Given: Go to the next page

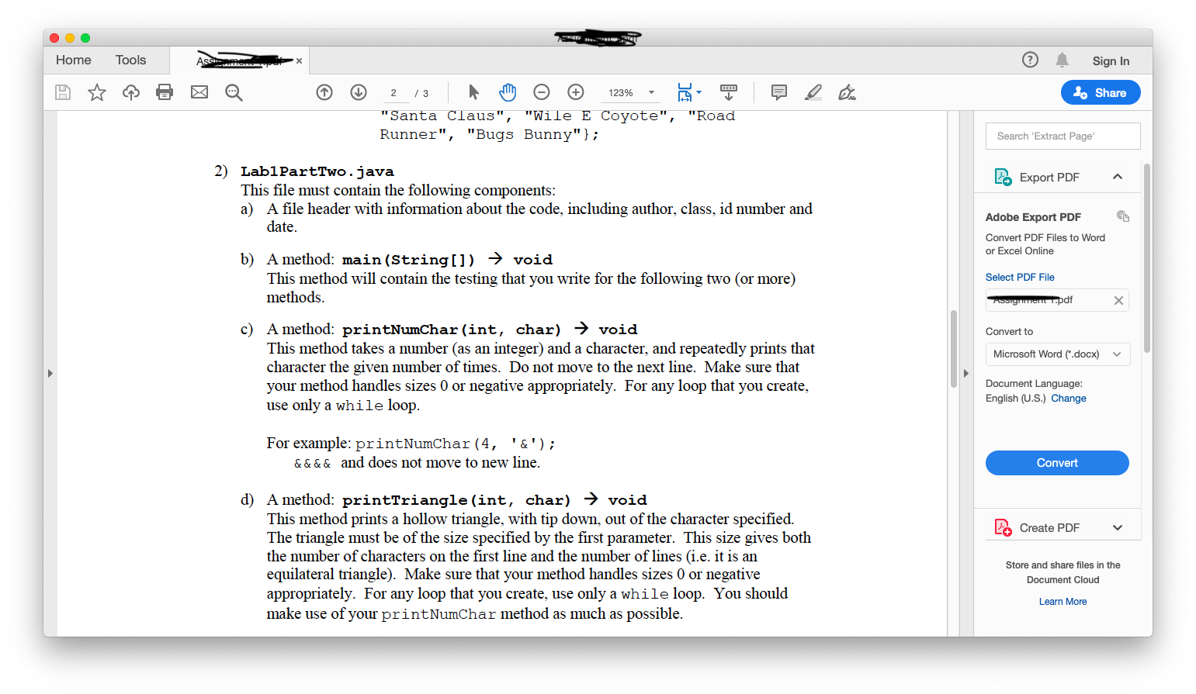Looking at the screenshot, I should pyautogui.click(x=358, y=91).
